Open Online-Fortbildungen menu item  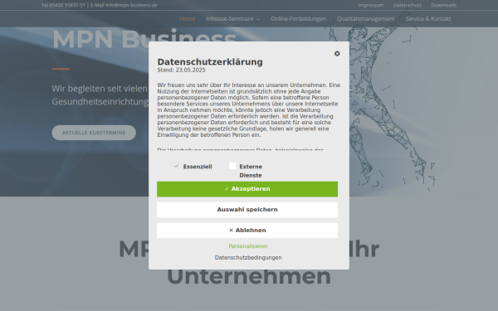(298, 19)
